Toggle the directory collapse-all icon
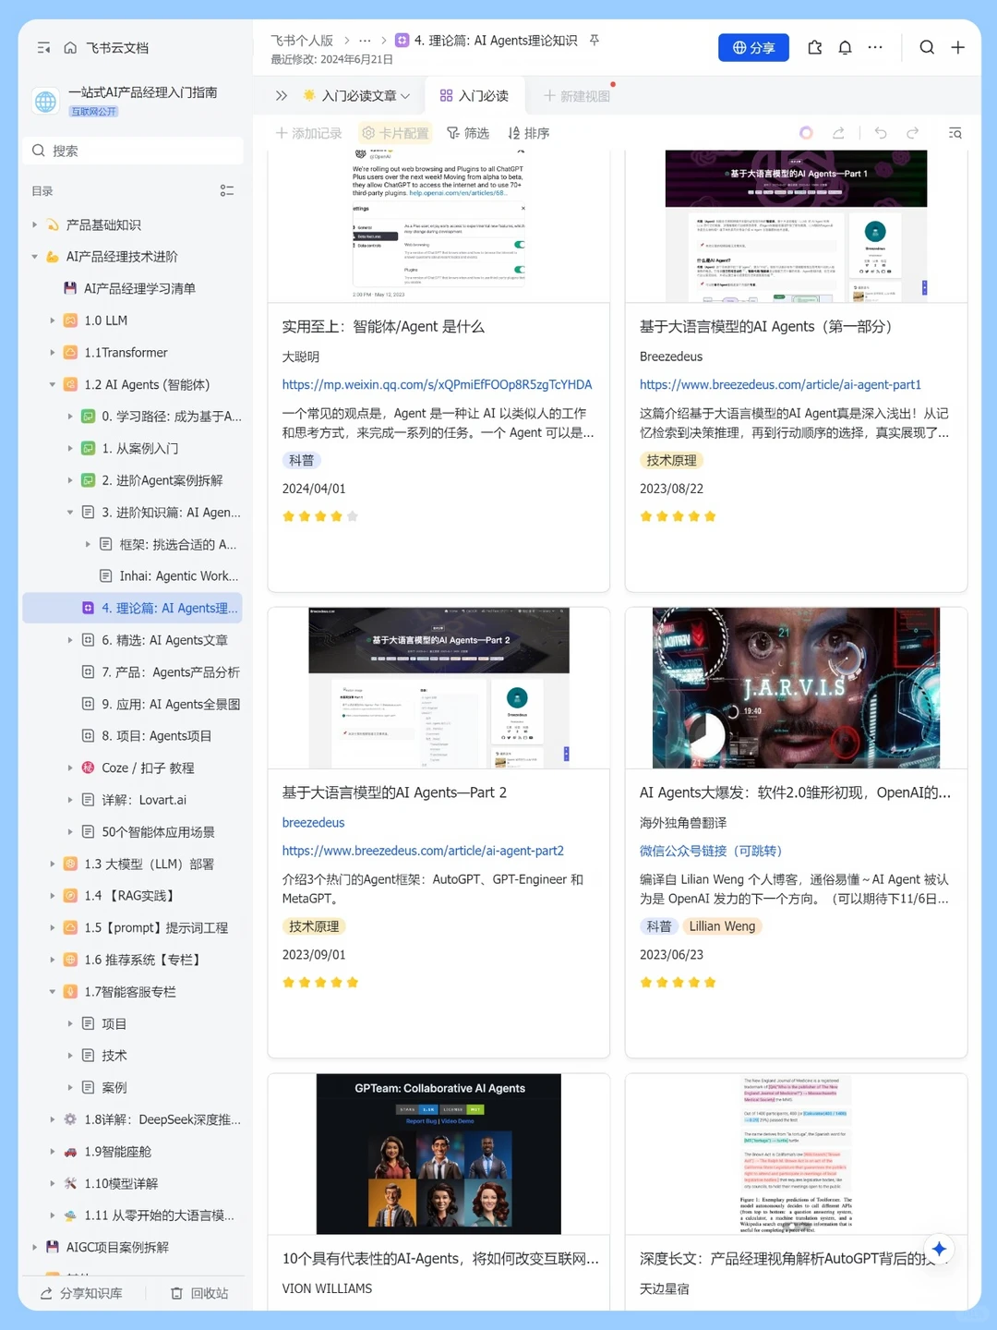The image size is (997, 1330). pos(227,191)
